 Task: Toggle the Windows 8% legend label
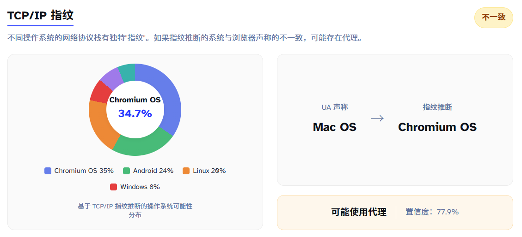point(140,187)
